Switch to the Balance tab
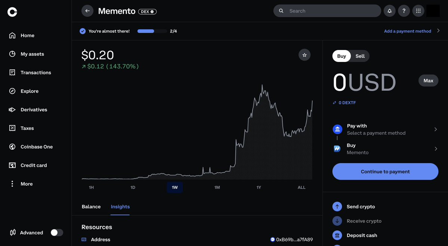Image resolution: width=448 pixels, height=246 pixels. pyautogui.click(x=91, y=206)
